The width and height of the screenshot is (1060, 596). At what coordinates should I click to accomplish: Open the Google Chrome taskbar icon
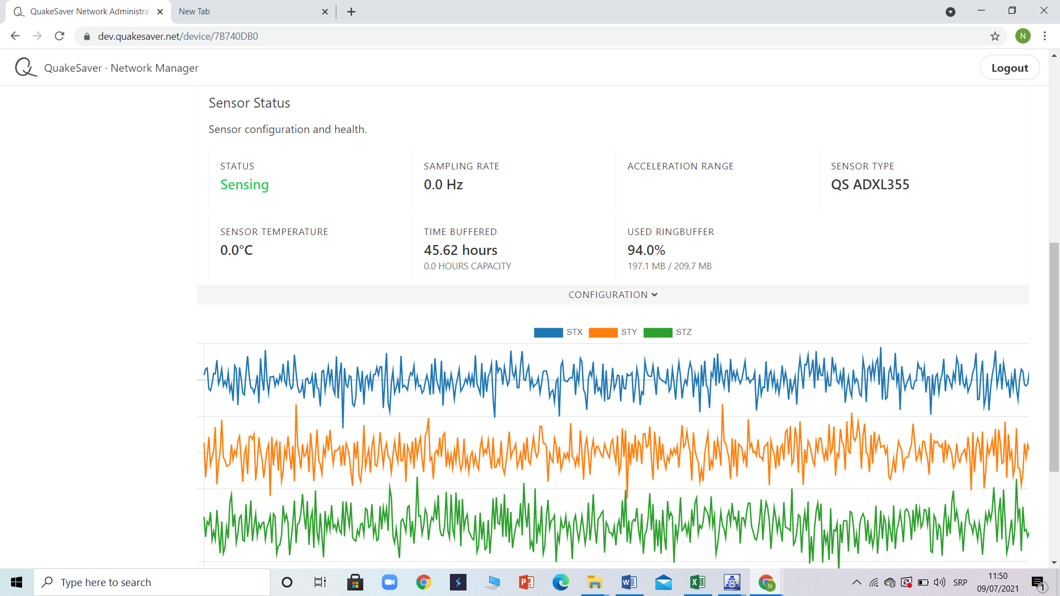423,582
